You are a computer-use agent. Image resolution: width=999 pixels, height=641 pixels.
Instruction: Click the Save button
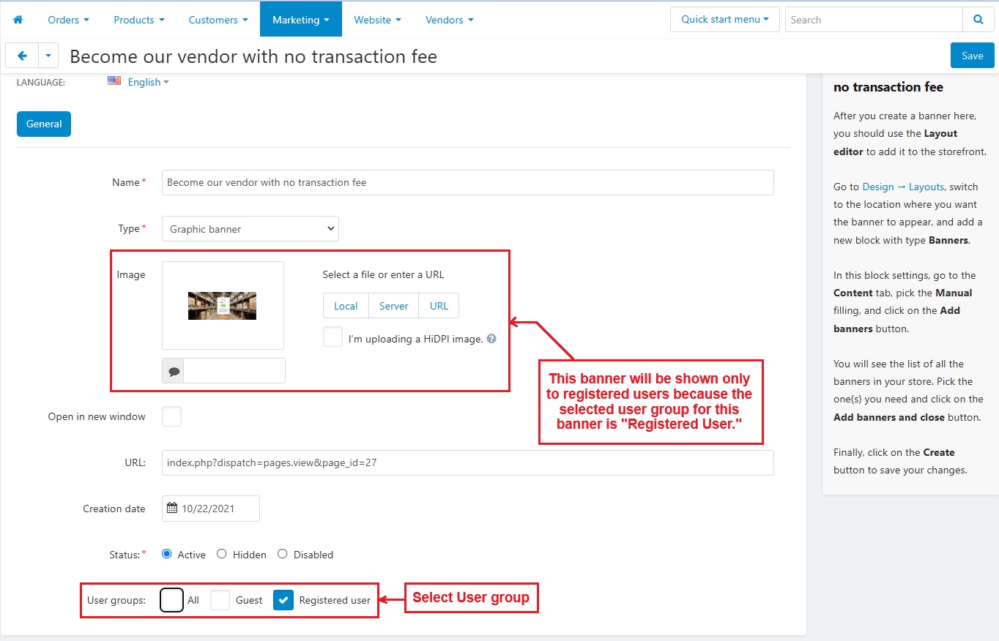(x=972, y=56)
